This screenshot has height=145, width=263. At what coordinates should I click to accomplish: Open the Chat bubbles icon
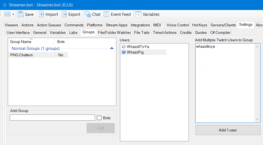point(88,14)
